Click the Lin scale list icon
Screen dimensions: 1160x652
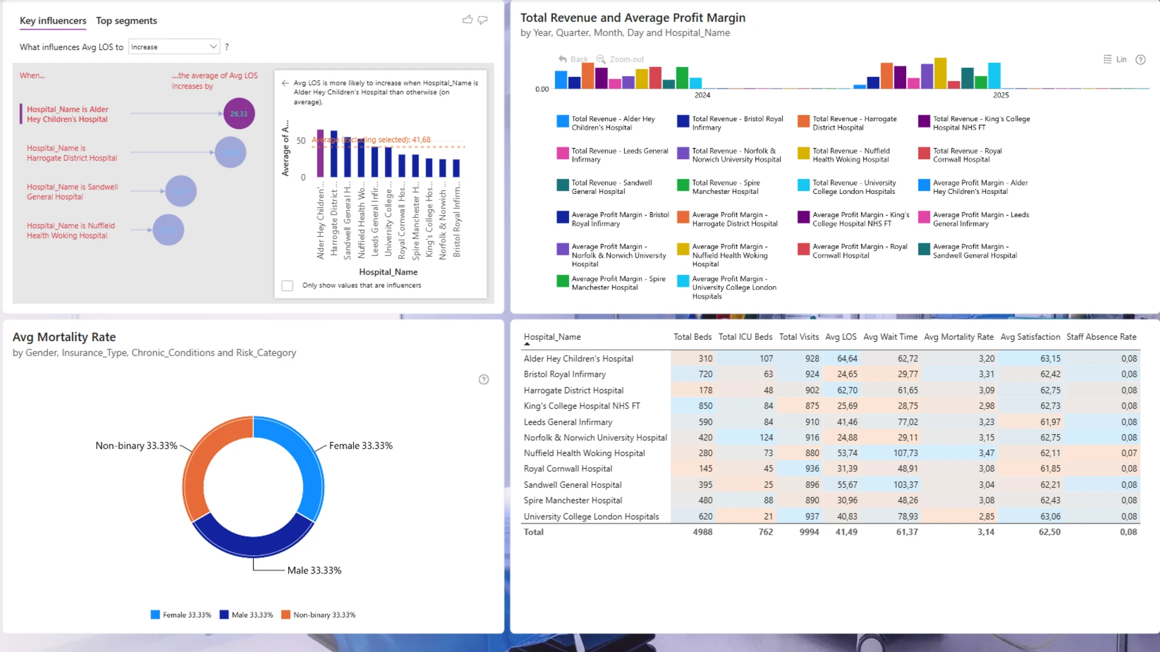tap(1107, 59)
